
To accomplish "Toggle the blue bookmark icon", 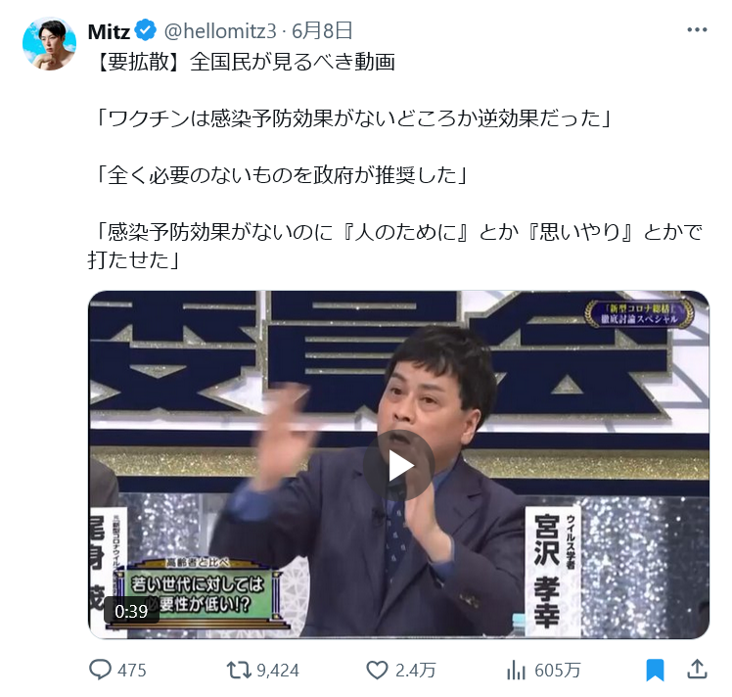I will click(655, 671).
